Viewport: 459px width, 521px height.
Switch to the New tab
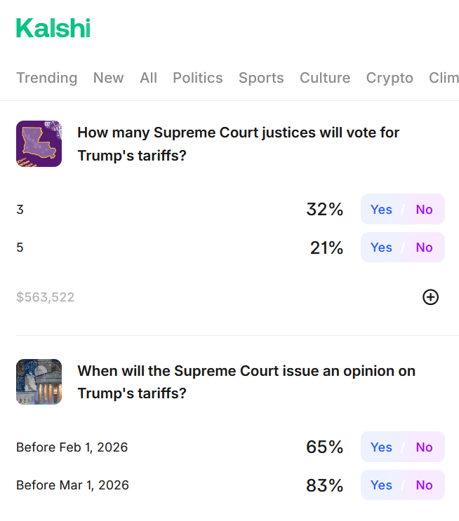[108, 78]
